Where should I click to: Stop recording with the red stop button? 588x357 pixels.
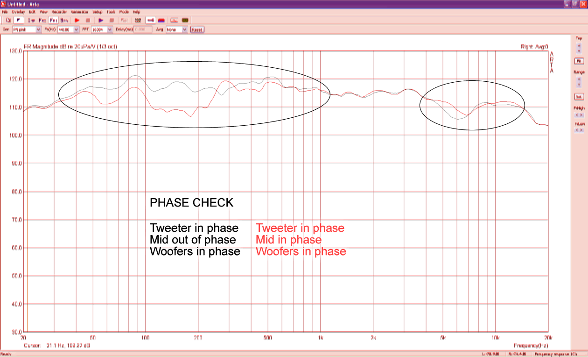pyautogui.click(x=88, y=20)
